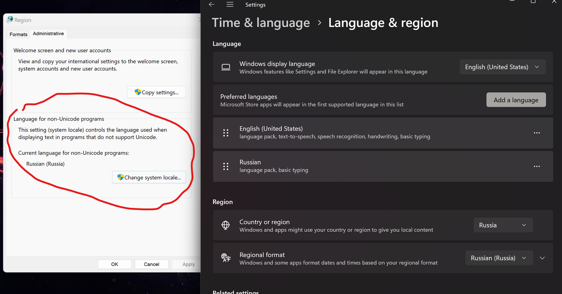Grab the drag handle beside English (United States)
The width and height of the screenshot is (562, 294).
(226, 133)
